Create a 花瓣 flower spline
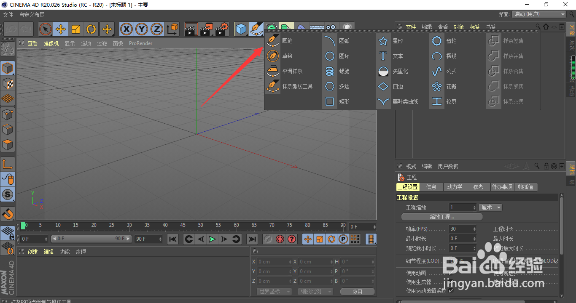 pos(444,86)
